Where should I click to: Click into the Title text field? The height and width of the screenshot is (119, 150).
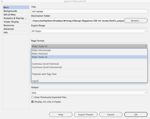[x=89, y=11]
